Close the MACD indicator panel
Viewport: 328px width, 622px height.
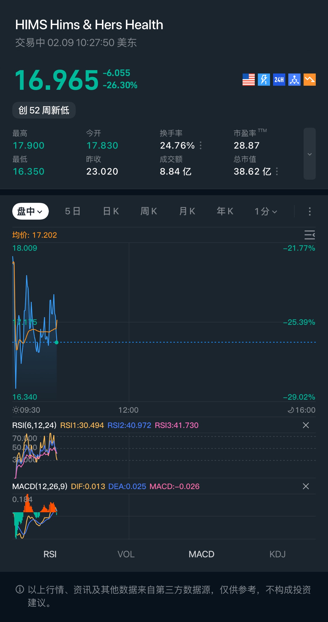[306, 486]
